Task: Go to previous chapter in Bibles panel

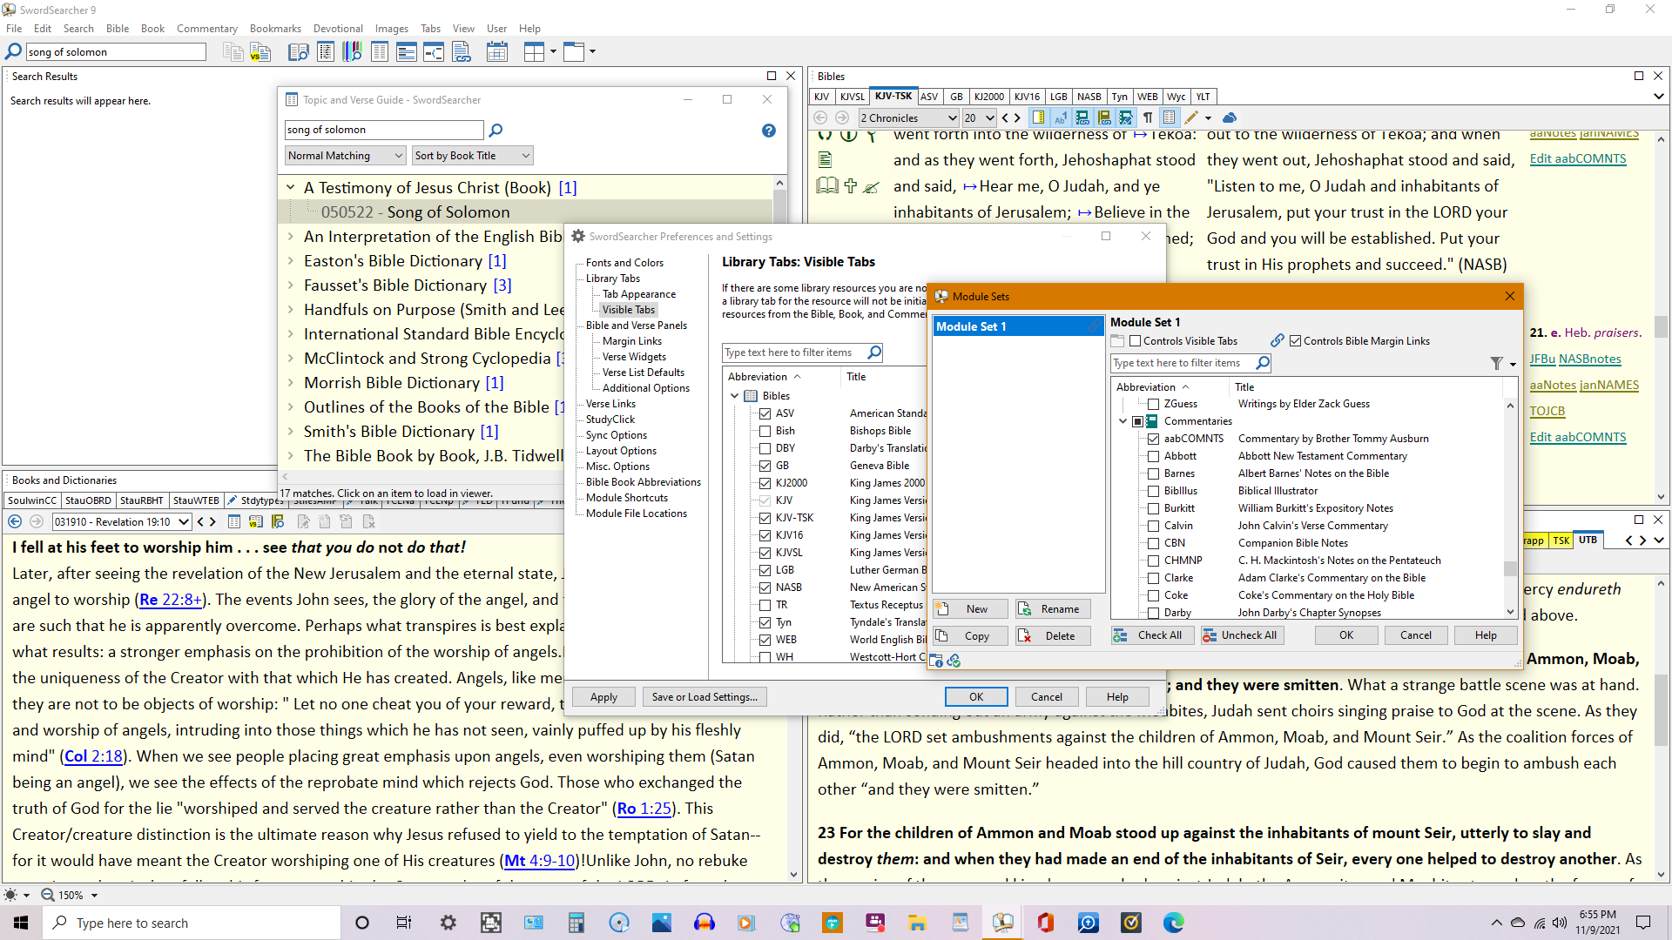Action: click(1005, 117)
